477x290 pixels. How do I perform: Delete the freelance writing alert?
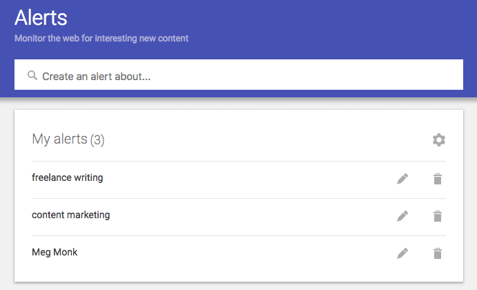[438, 179]
